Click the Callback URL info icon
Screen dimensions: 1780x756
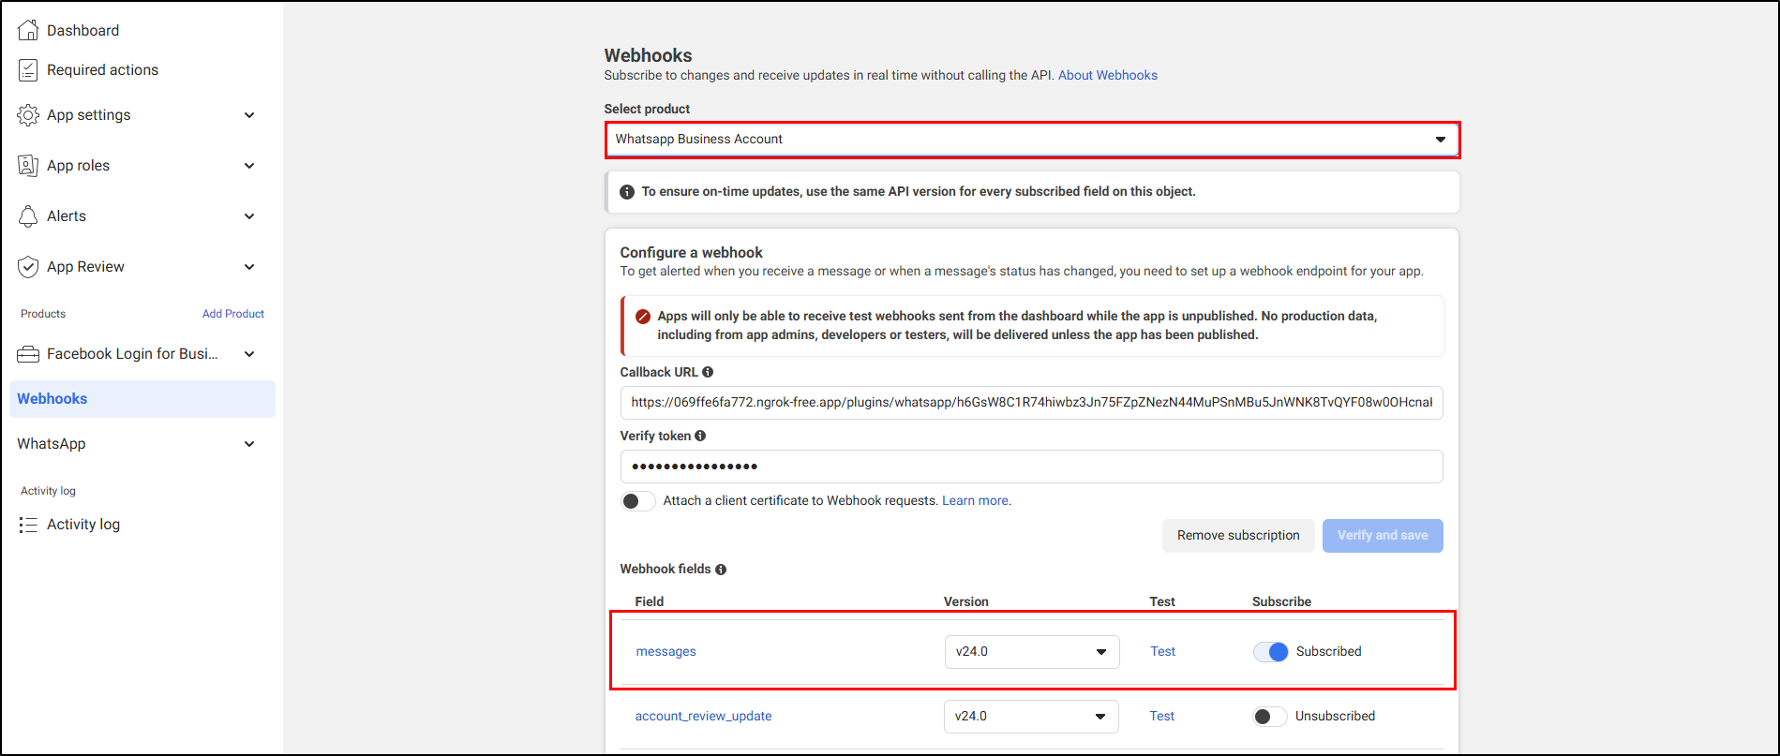point(708,372)
